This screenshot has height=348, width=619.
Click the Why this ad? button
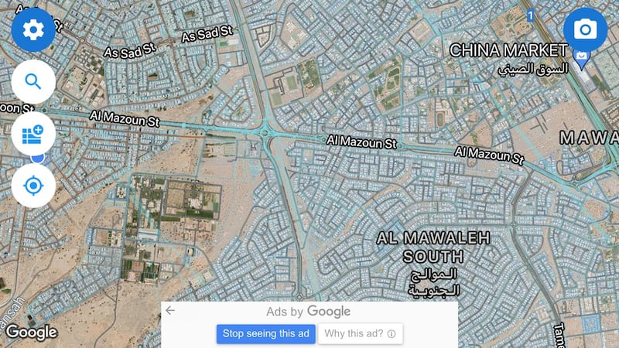(x=360, y=334)
